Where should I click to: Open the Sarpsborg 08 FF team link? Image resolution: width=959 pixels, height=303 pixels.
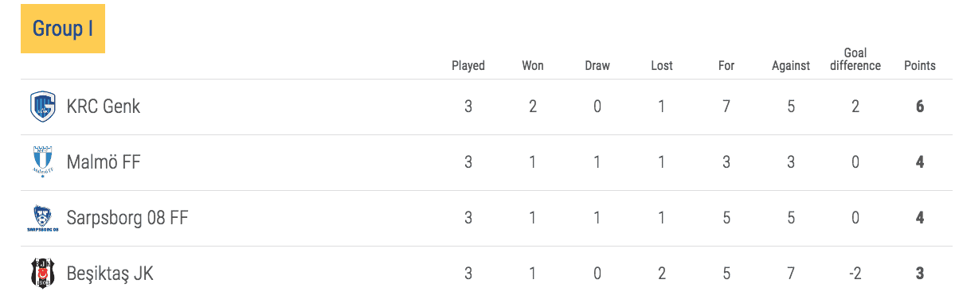[127, 218]
